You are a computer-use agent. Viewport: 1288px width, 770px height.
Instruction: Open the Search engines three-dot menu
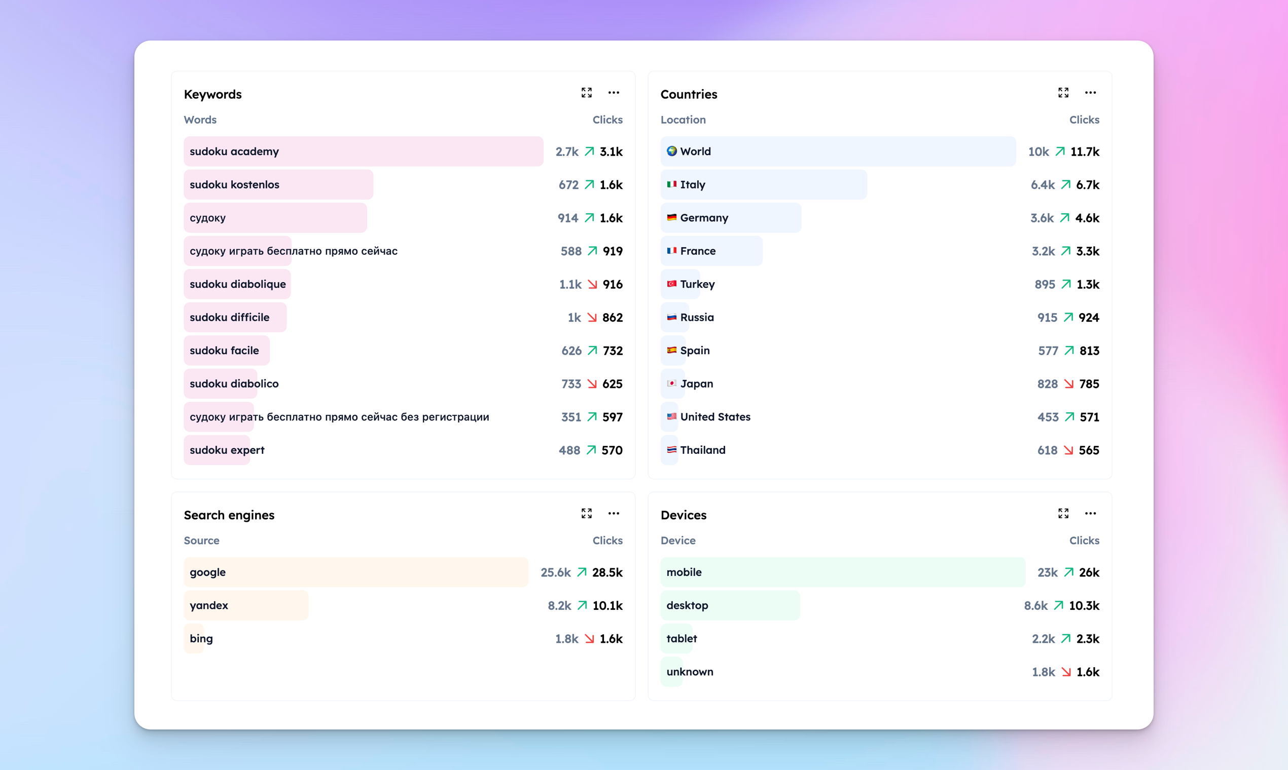point(614,514)
